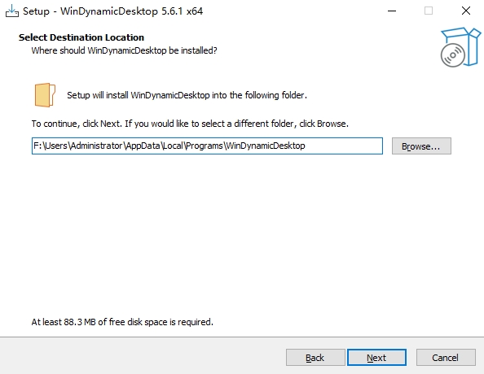Cancel the WinDynamicDesktop setup
Viewport: 484px width, 374px height.
click(x=446, y=358)
